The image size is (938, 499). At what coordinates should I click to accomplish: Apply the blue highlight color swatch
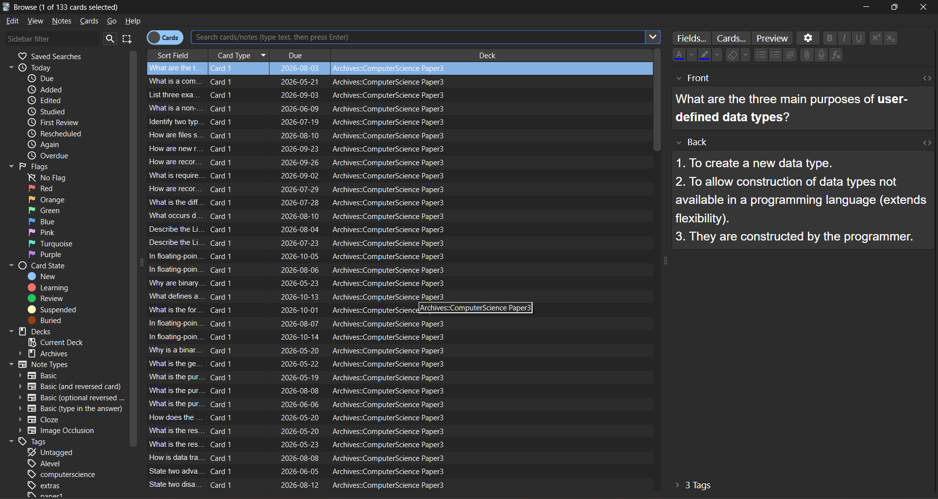click(x=704, y=55)
